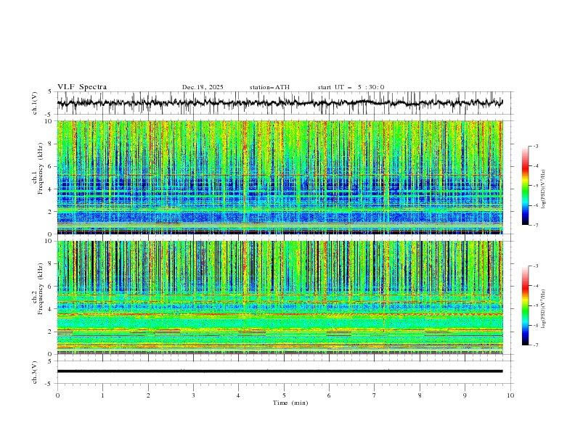Screen dimensions: 575x444
Task: Select the 5 minute tick label
Action: tap(284, 395)
